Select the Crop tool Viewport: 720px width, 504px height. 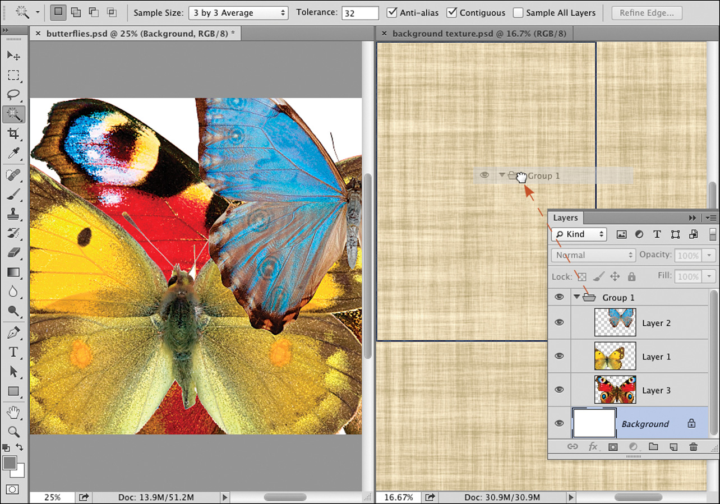coord(13,133)
